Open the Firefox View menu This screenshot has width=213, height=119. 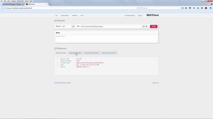click(9, 1)
